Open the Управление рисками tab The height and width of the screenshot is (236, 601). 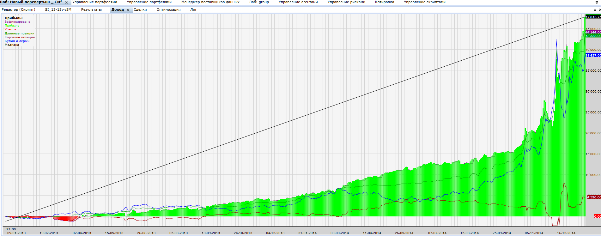click(346, 2)
